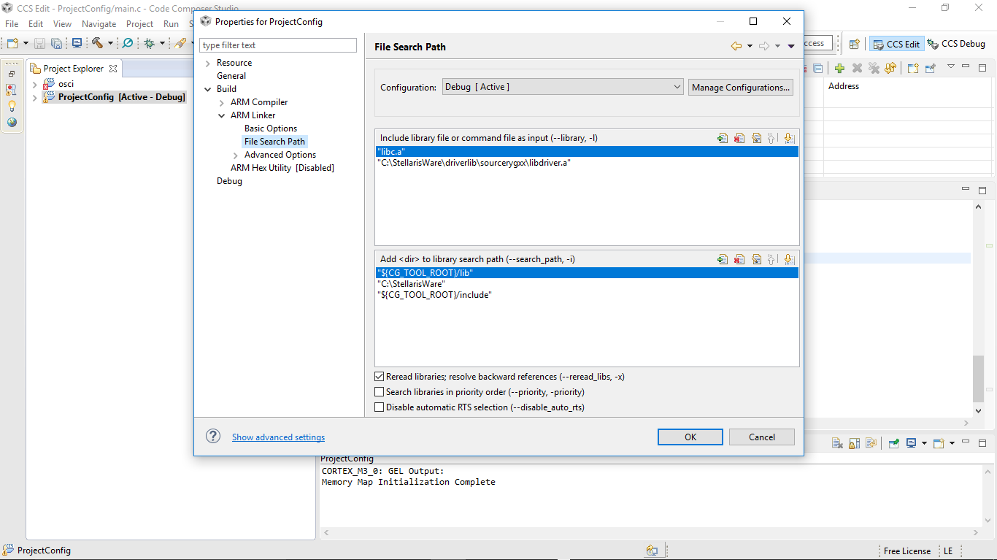Click the Back arrow in File Search Path header
997x560 pixels.
tap(736, 47)
